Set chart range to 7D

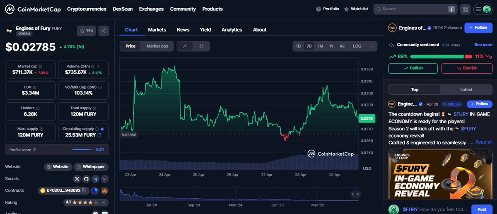[309, 46]
